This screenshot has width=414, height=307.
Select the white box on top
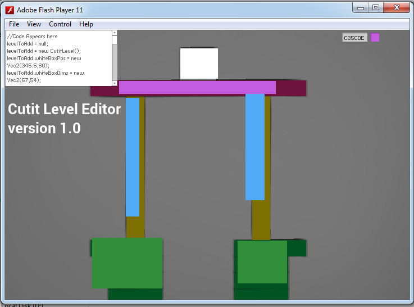[x=199, y=64]
